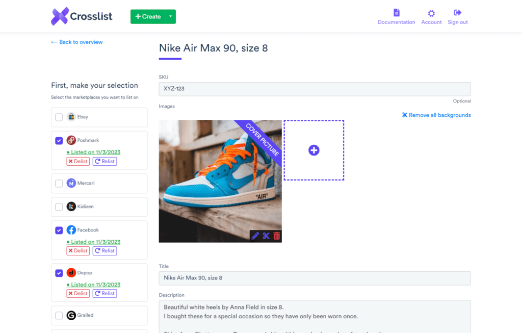
Task: Delist the item from Poshmark
Action: tap(77, 161)
